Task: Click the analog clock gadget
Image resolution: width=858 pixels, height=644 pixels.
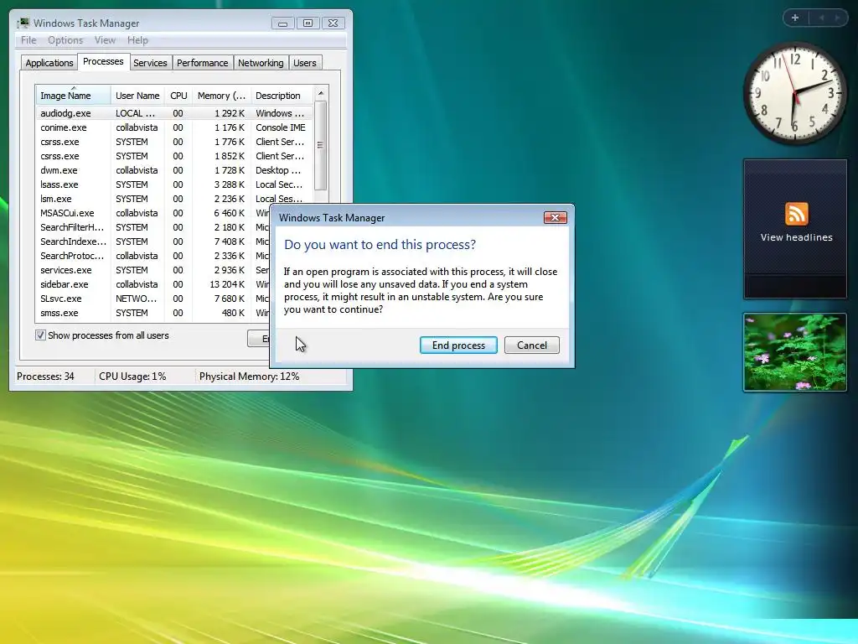Action: click(795, 94)
